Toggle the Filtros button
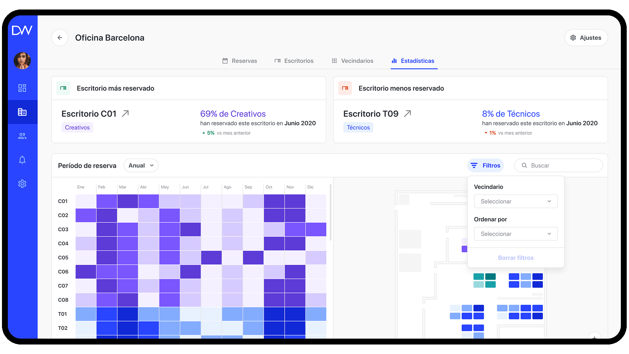Image resolution: width=629 pixels, height=354 pixels. click(486, 166)
